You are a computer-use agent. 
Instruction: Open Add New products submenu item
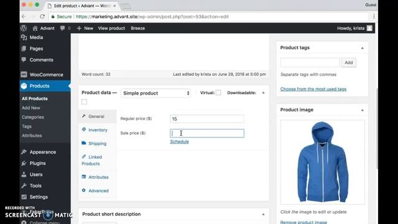click(30, 108)
